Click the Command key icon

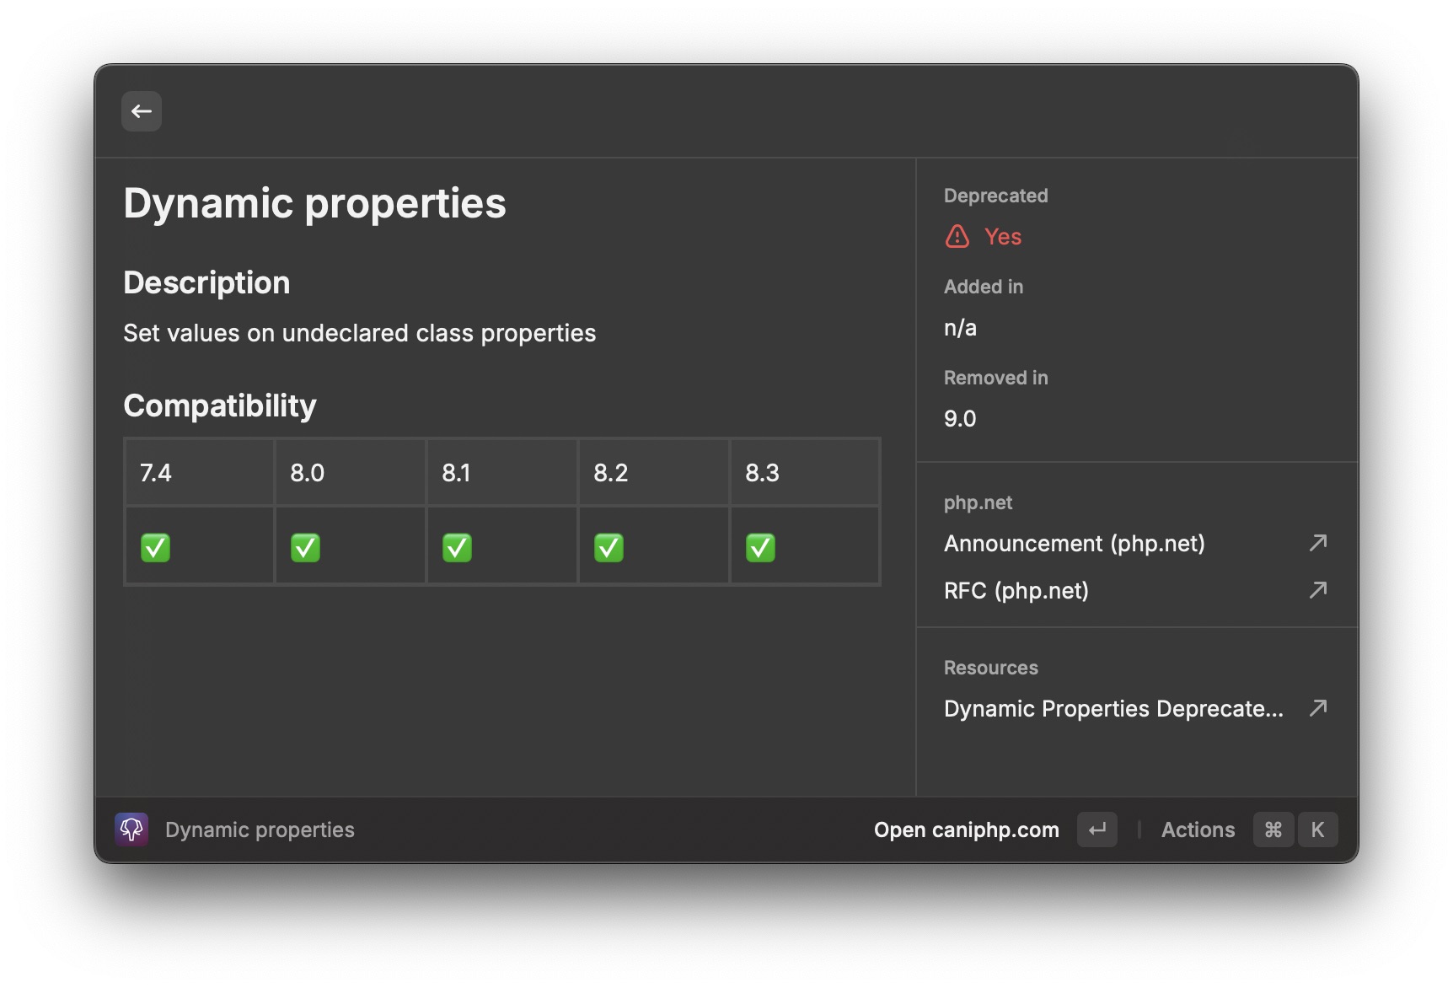(1273, 830)
